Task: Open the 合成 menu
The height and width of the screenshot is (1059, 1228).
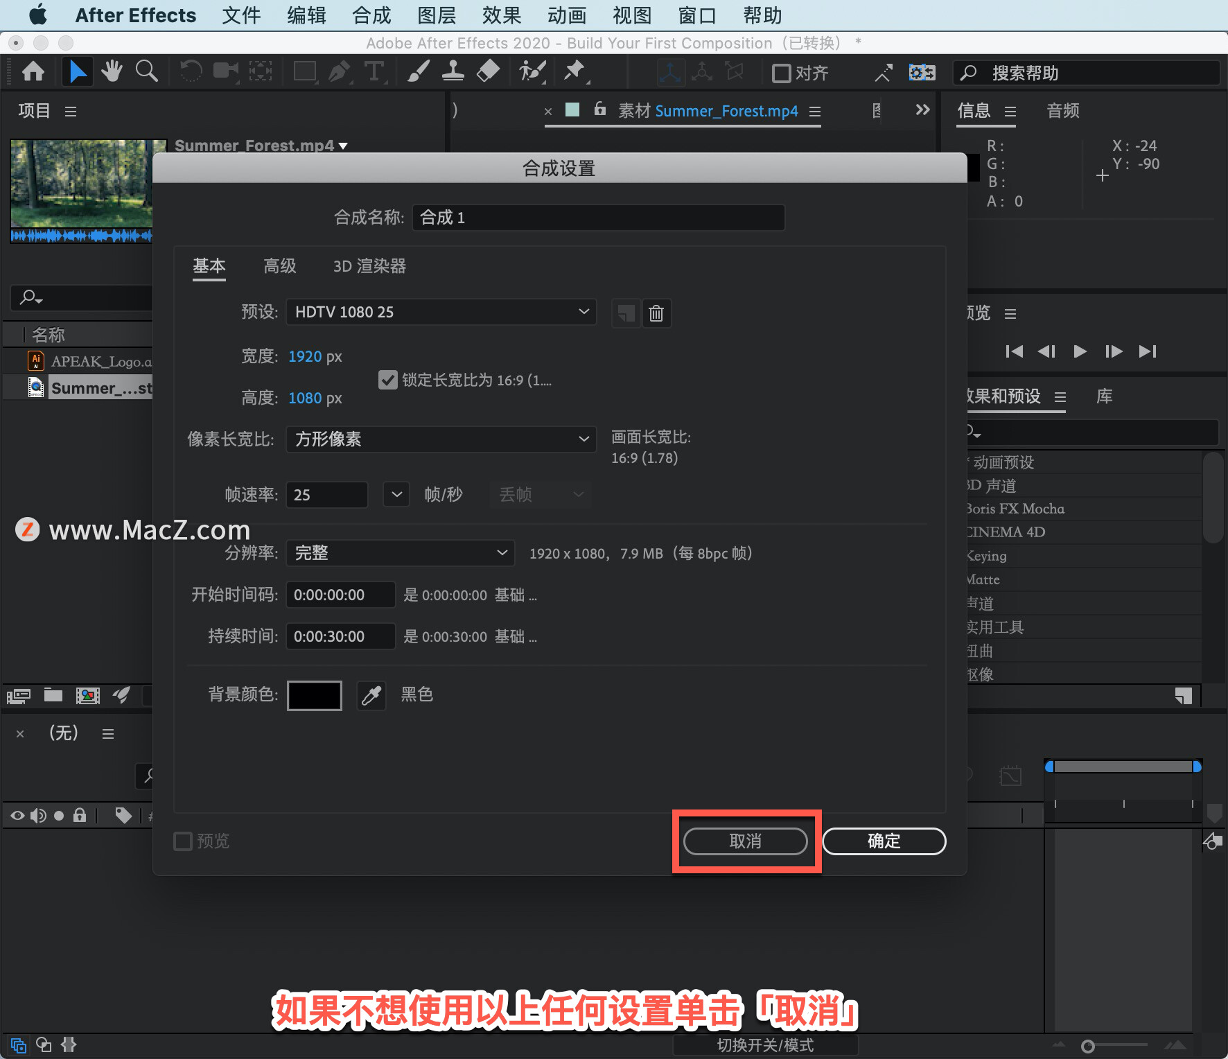Action: [371, 15]
